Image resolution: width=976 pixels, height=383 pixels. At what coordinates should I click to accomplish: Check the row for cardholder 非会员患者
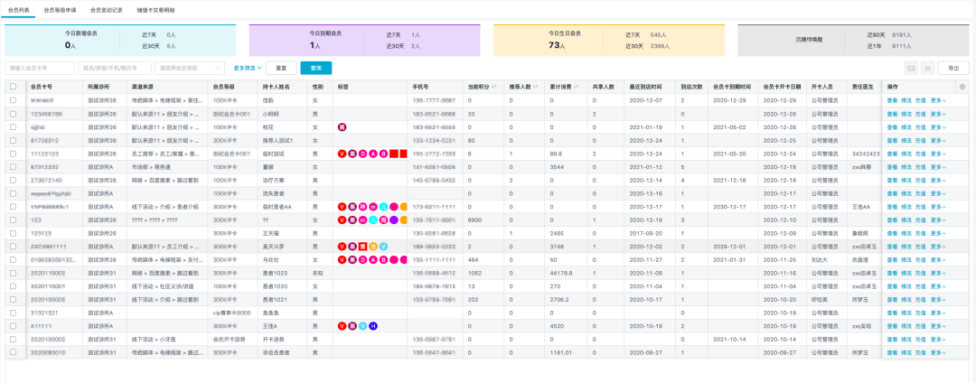(x=14, y=352)
